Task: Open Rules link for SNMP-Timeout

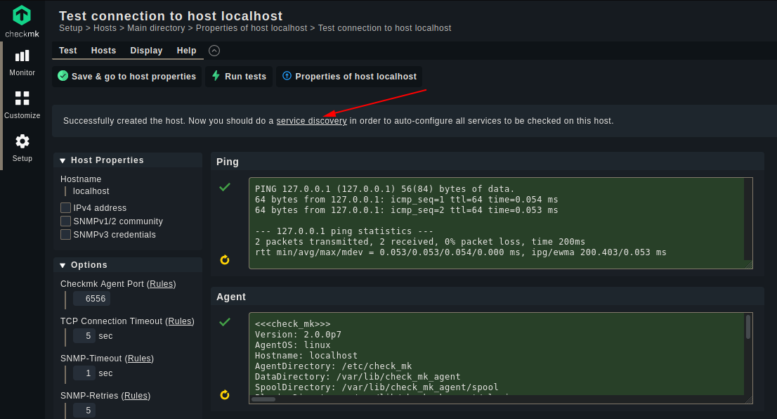Action: (139, 358)
